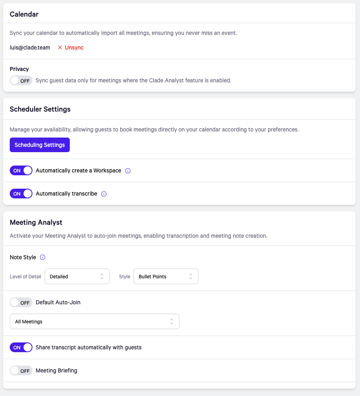This screenshot has width=360, height=396.
Task: Click info icon next to Automatically transcribe
Action: coord(104,194)
